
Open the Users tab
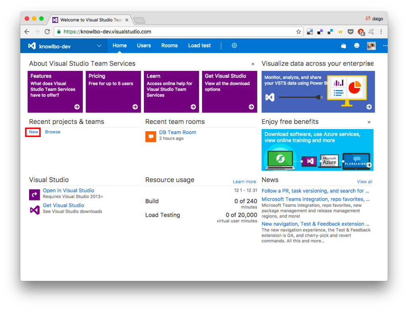[144, 45]
